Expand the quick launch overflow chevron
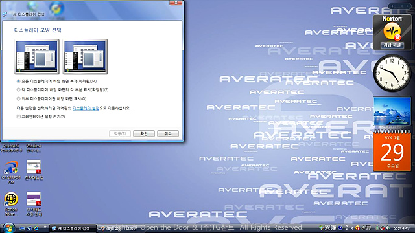The height and width of the screenshot is (233, 415). [45, 227]
